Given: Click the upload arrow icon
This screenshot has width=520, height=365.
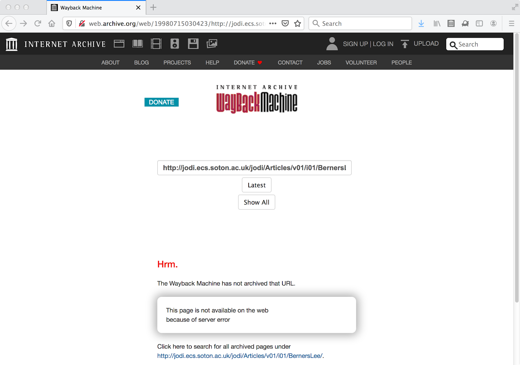Looking at the screenshot, I should pyautogui.click(x=405, y=44).
